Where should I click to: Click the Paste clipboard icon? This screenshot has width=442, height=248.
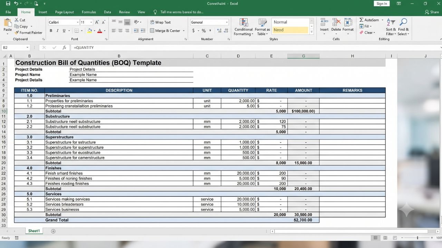click(8, 23)
